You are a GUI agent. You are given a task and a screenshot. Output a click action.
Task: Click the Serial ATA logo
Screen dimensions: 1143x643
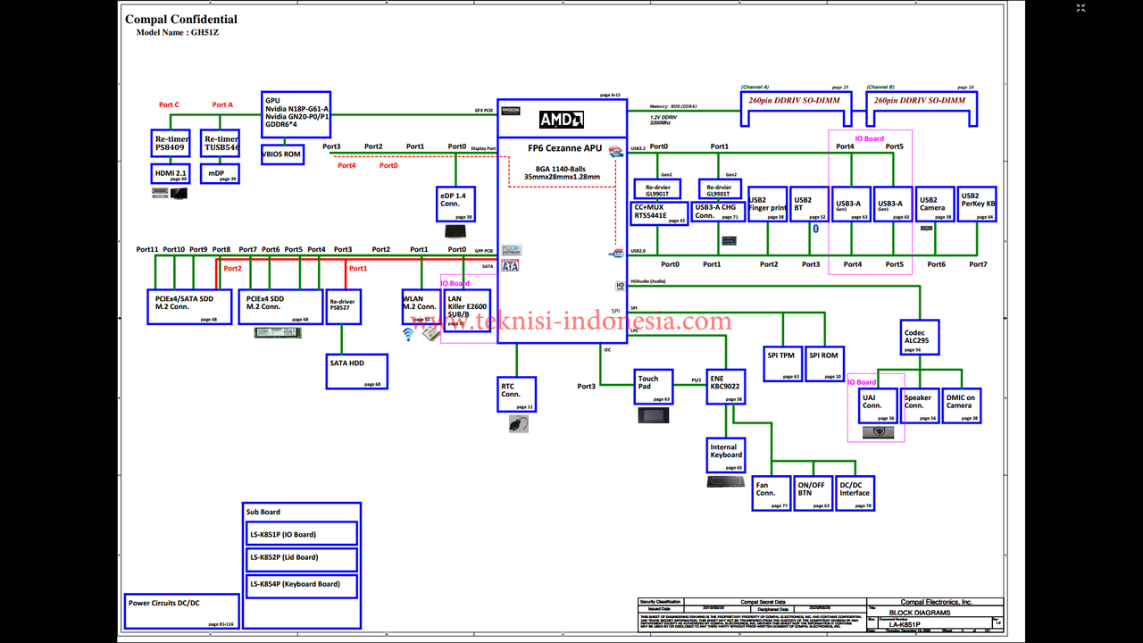(x=512, y=265)
